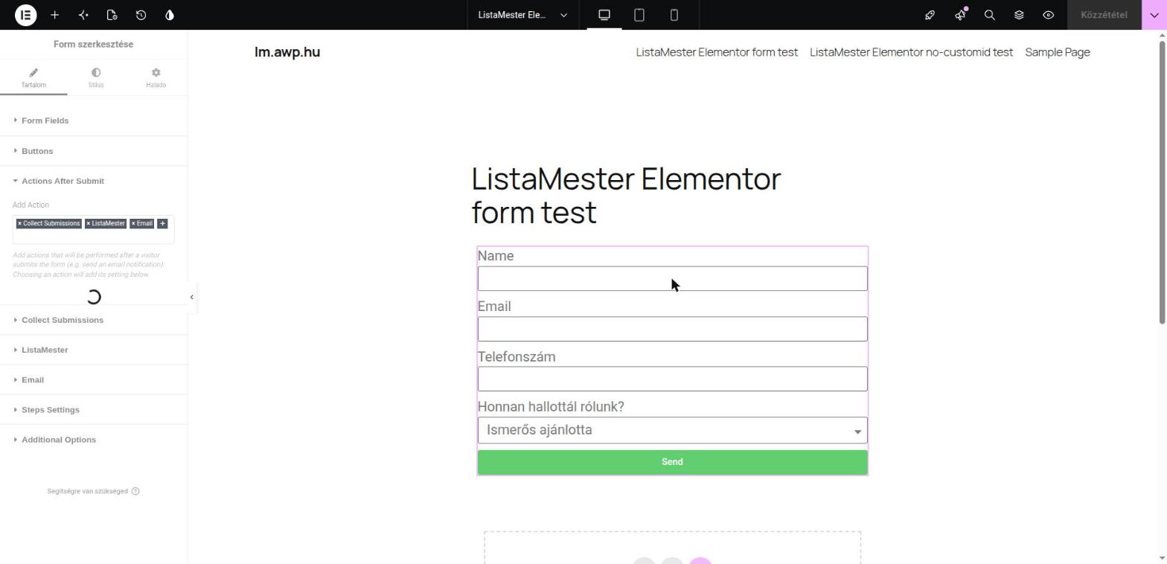Expand the Form Fields section

point(93,121)
